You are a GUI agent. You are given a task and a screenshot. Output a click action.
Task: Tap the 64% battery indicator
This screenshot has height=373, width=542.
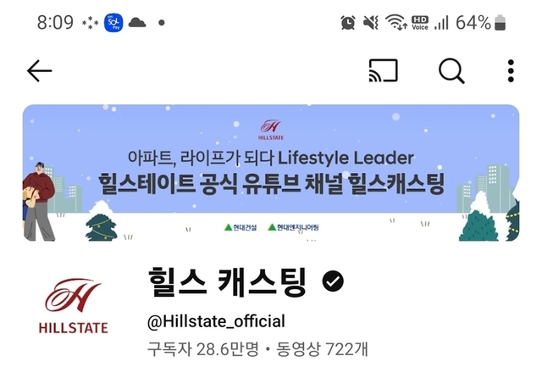[480, 23]
